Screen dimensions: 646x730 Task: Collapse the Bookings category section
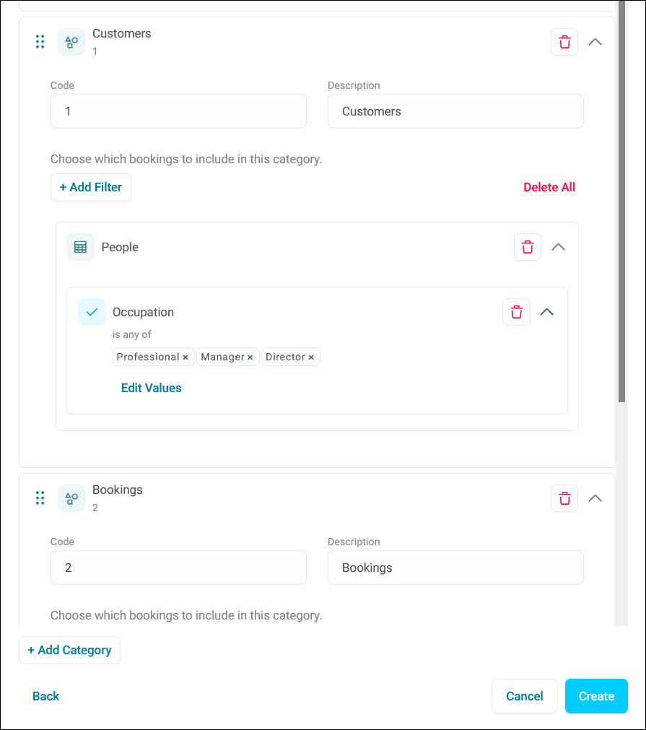click(x=595, y=498)
